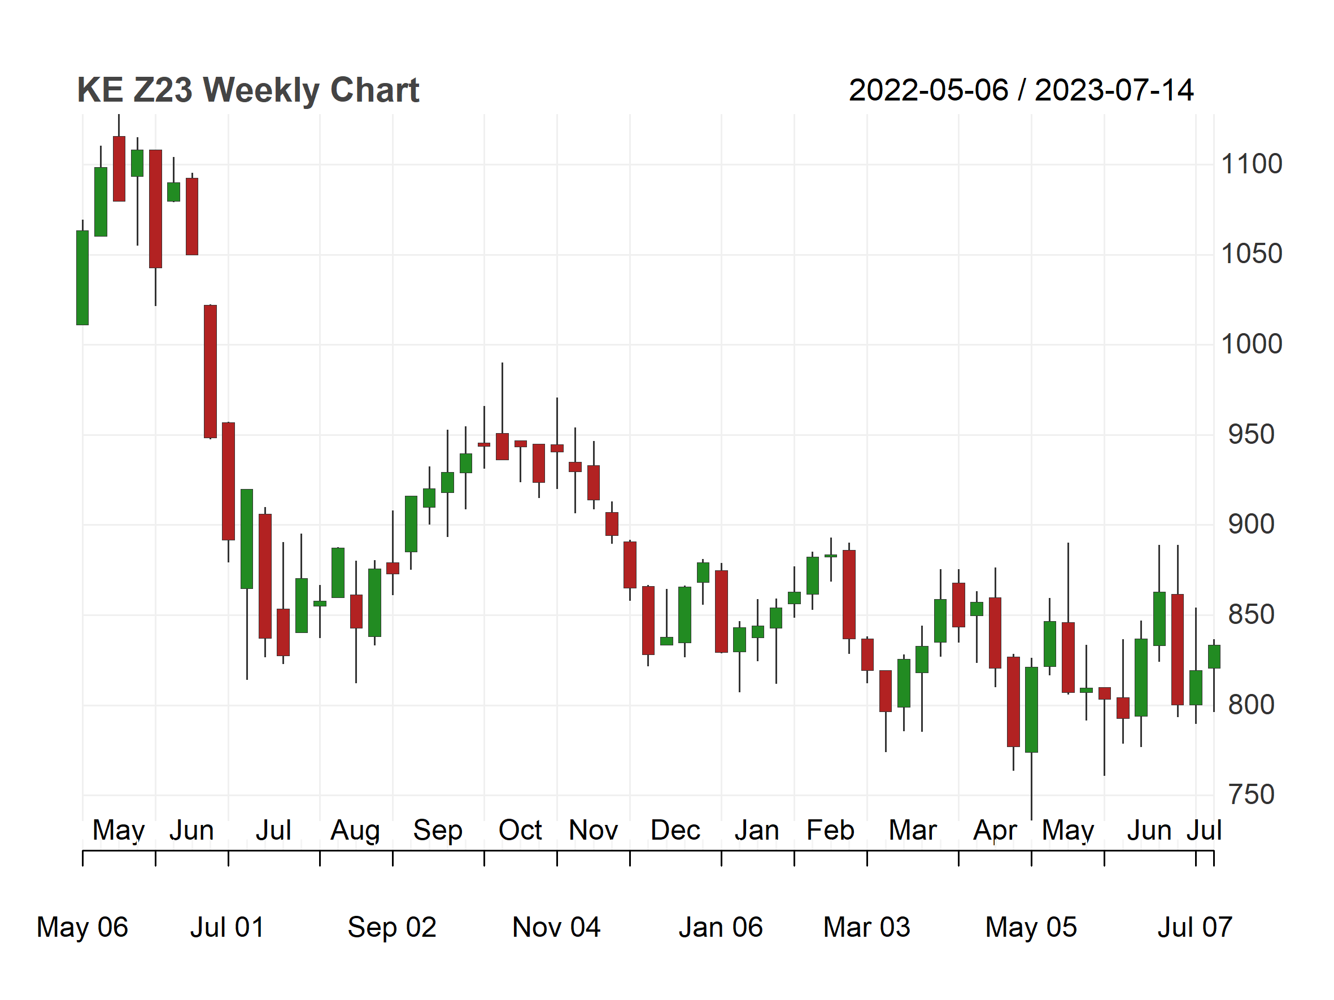Screen dimensions: 1334x1000
Task: Click the 1000 price axis label
Action: [1252, 344]
